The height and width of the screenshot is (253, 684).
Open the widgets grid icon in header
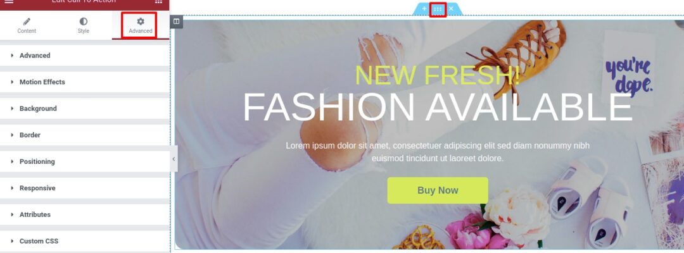point(159,2)
